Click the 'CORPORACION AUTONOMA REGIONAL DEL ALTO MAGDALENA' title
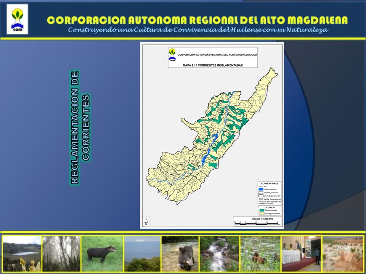This screenshot has width=366, height=274. point(197,20)
